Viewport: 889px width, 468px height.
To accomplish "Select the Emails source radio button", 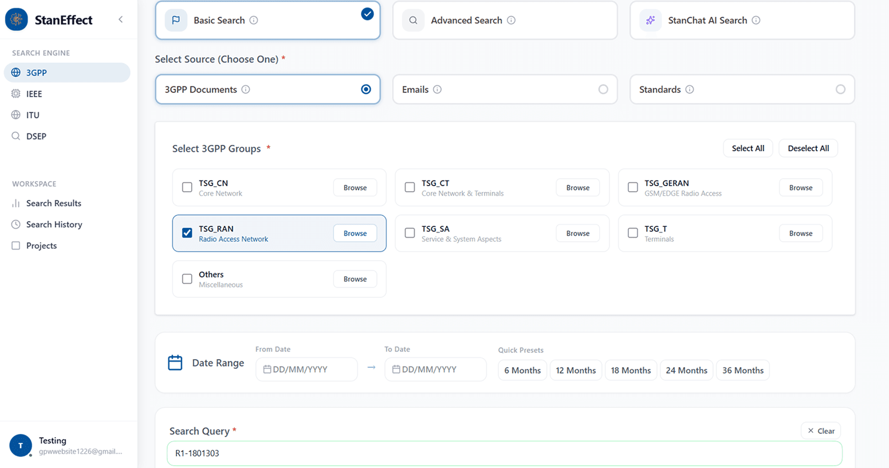I will [603, 89].
